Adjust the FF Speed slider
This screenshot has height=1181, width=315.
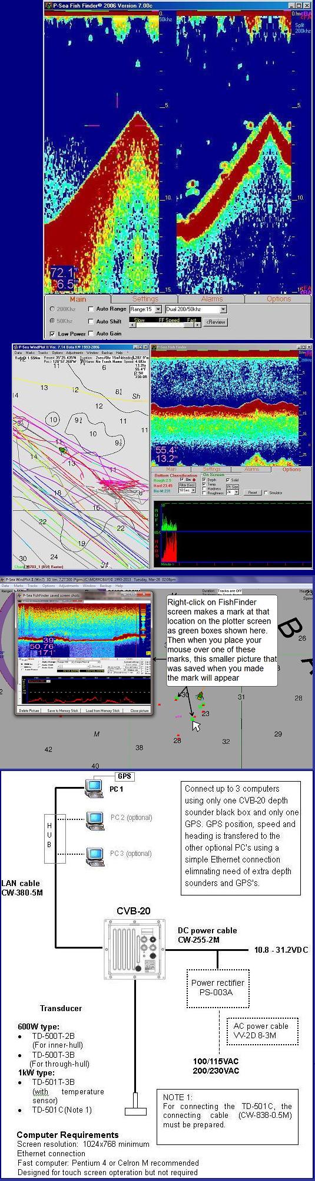point(165,323)
